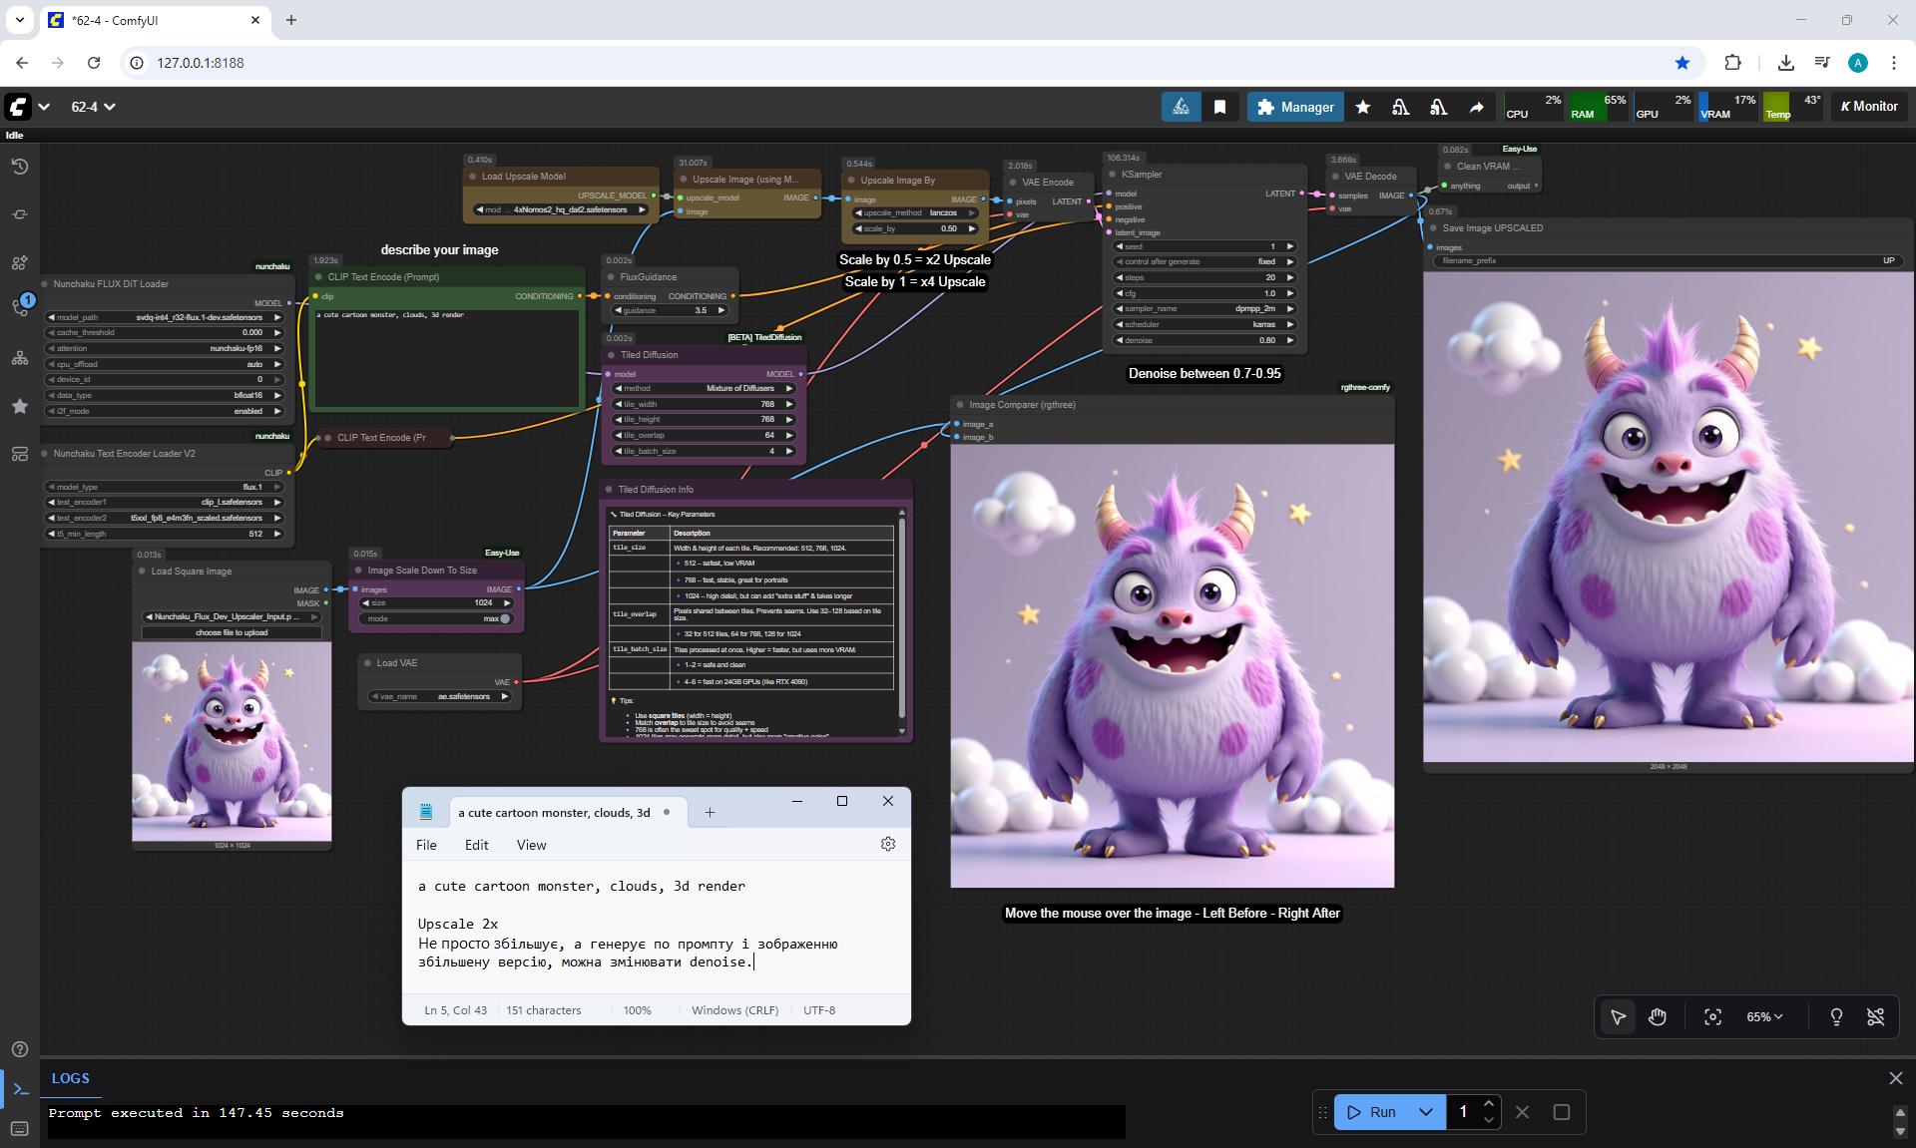The image size is (1916, 1148).
Task: Toggle mode switch in Image Scale Down node
Action: [x=504, y=618]
